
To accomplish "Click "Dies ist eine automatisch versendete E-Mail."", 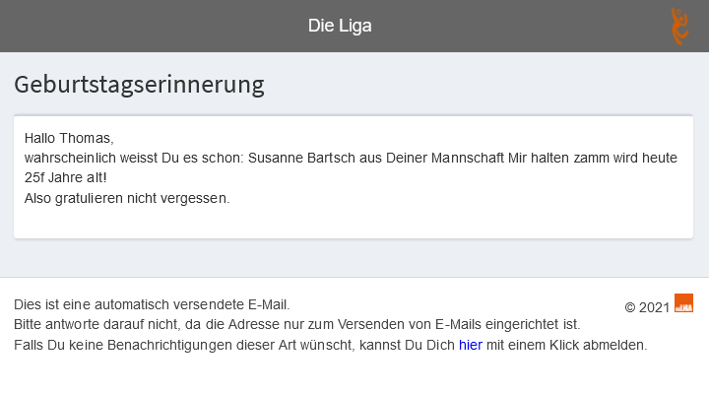I will click(x=152, y=304).
